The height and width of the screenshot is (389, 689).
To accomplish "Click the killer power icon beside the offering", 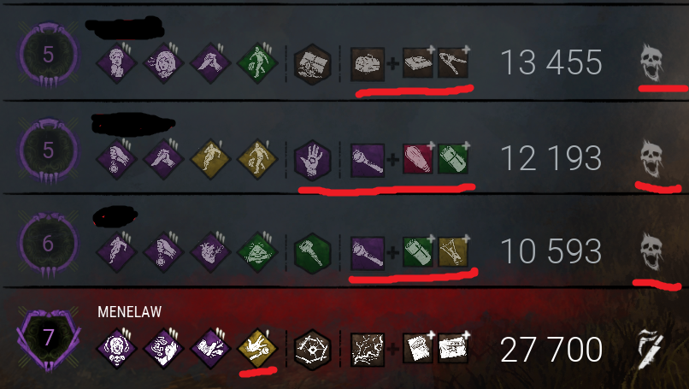I will click(368, 350).
